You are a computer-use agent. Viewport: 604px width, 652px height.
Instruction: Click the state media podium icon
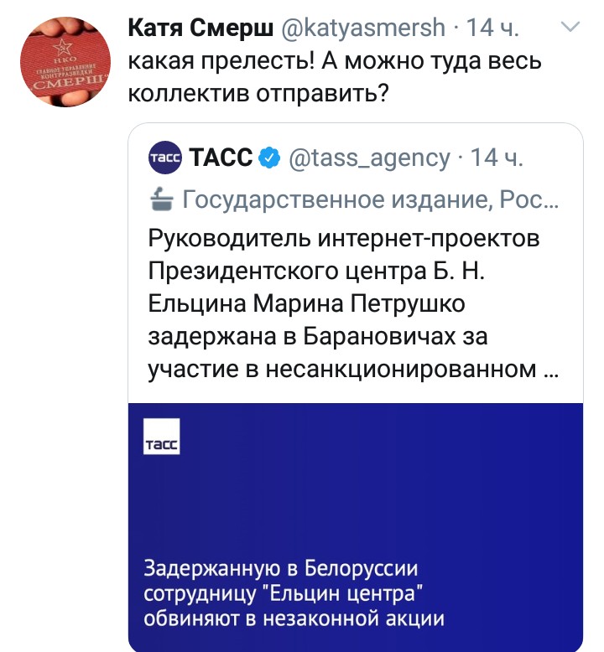(159, 199)
